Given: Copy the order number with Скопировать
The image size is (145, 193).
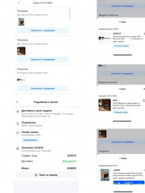Looking at the screenshot, I should click(30, 140).
